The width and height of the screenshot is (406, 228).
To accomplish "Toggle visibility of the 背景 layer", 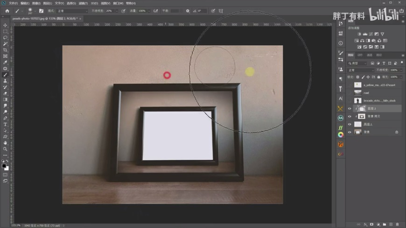I will (350, 132).
